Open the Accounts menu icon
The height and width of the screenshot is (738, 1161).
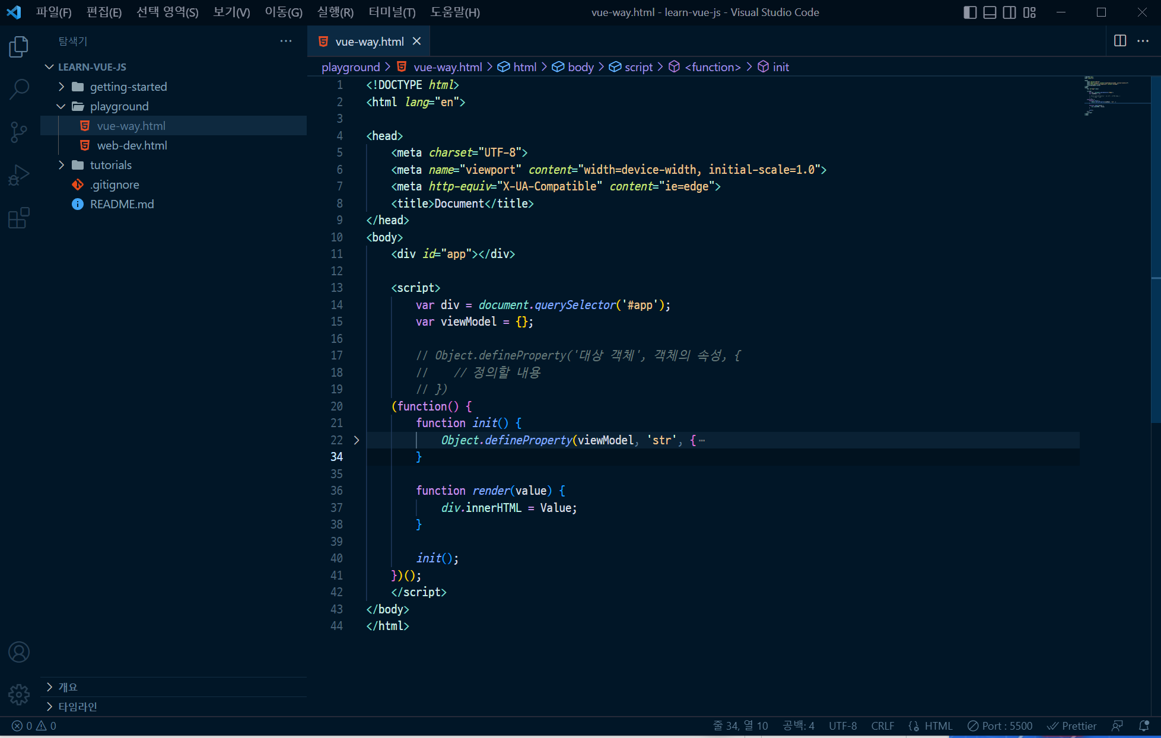click(19, 652)
